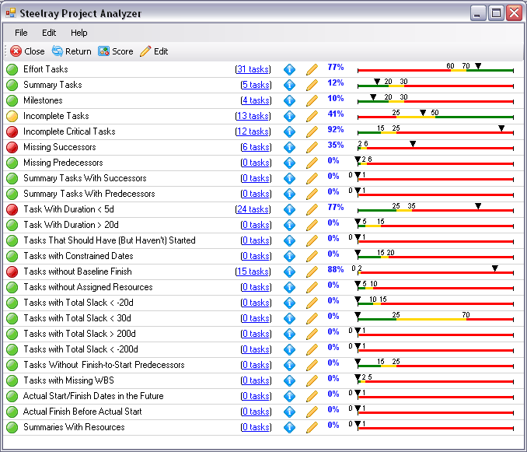Click red status ball for Missing Successors
This screenshot has height=452, width=527.
[12, 147]
